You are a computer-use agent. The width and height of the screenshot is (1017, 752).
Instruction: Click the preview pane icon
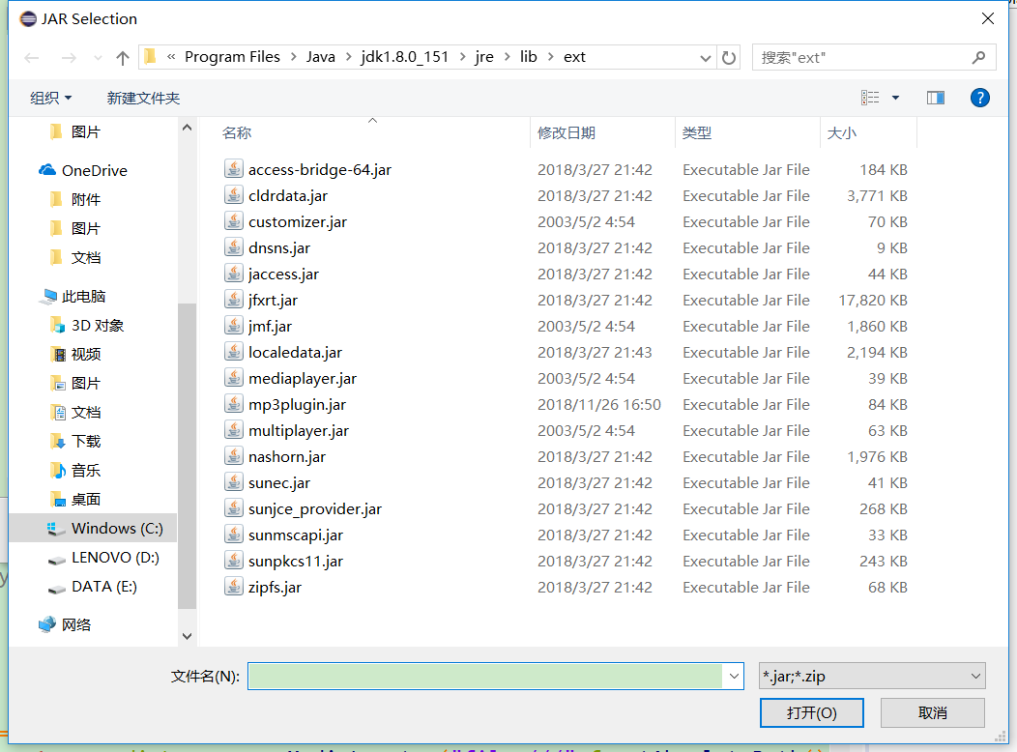click(936, 97)
